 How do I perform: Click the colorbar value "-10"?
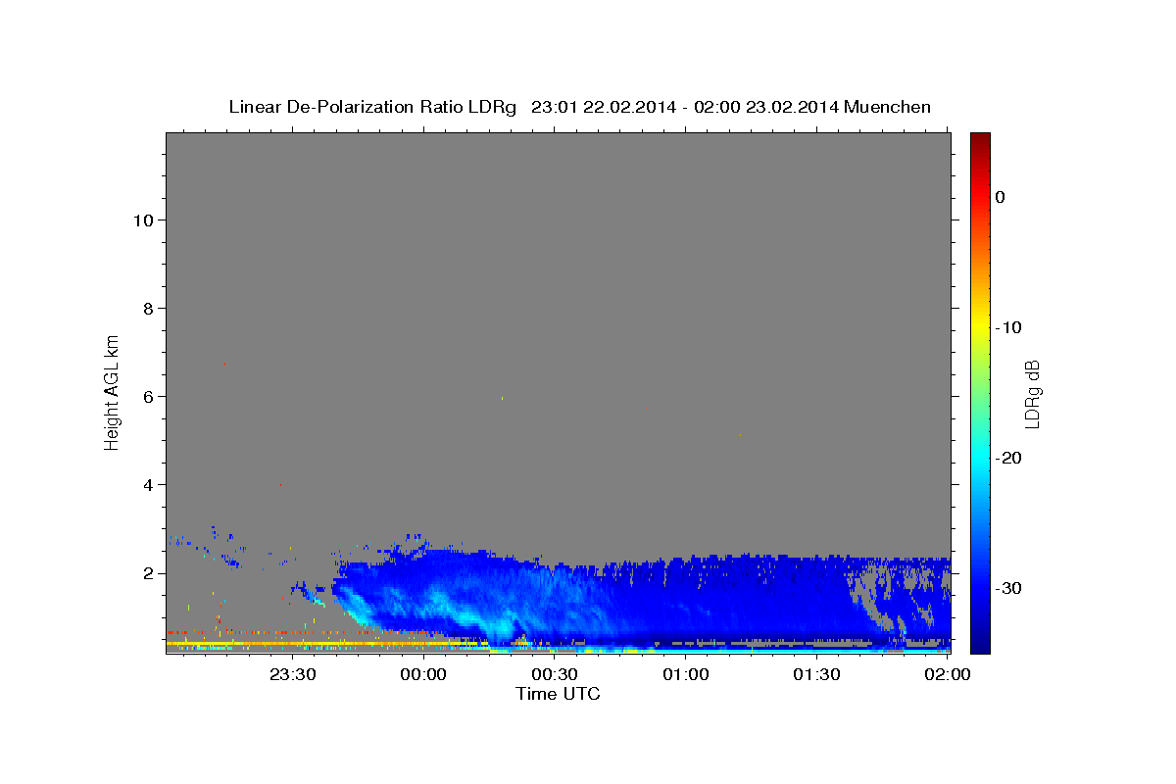pyautogui.click(x=1008, y=327)
